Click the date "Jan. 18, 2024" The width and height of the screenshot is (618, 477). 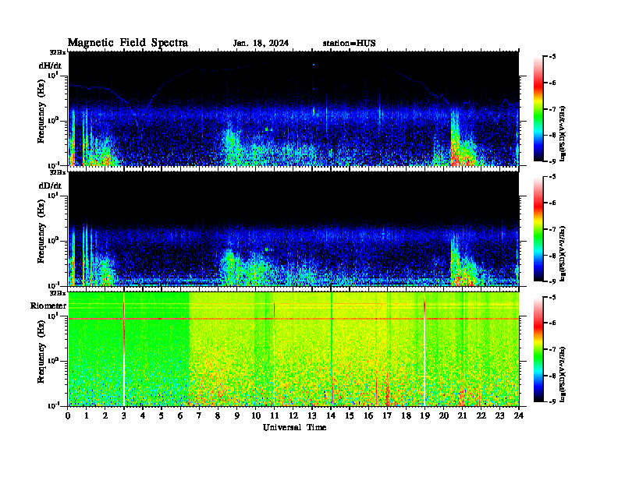coord(261,44)
